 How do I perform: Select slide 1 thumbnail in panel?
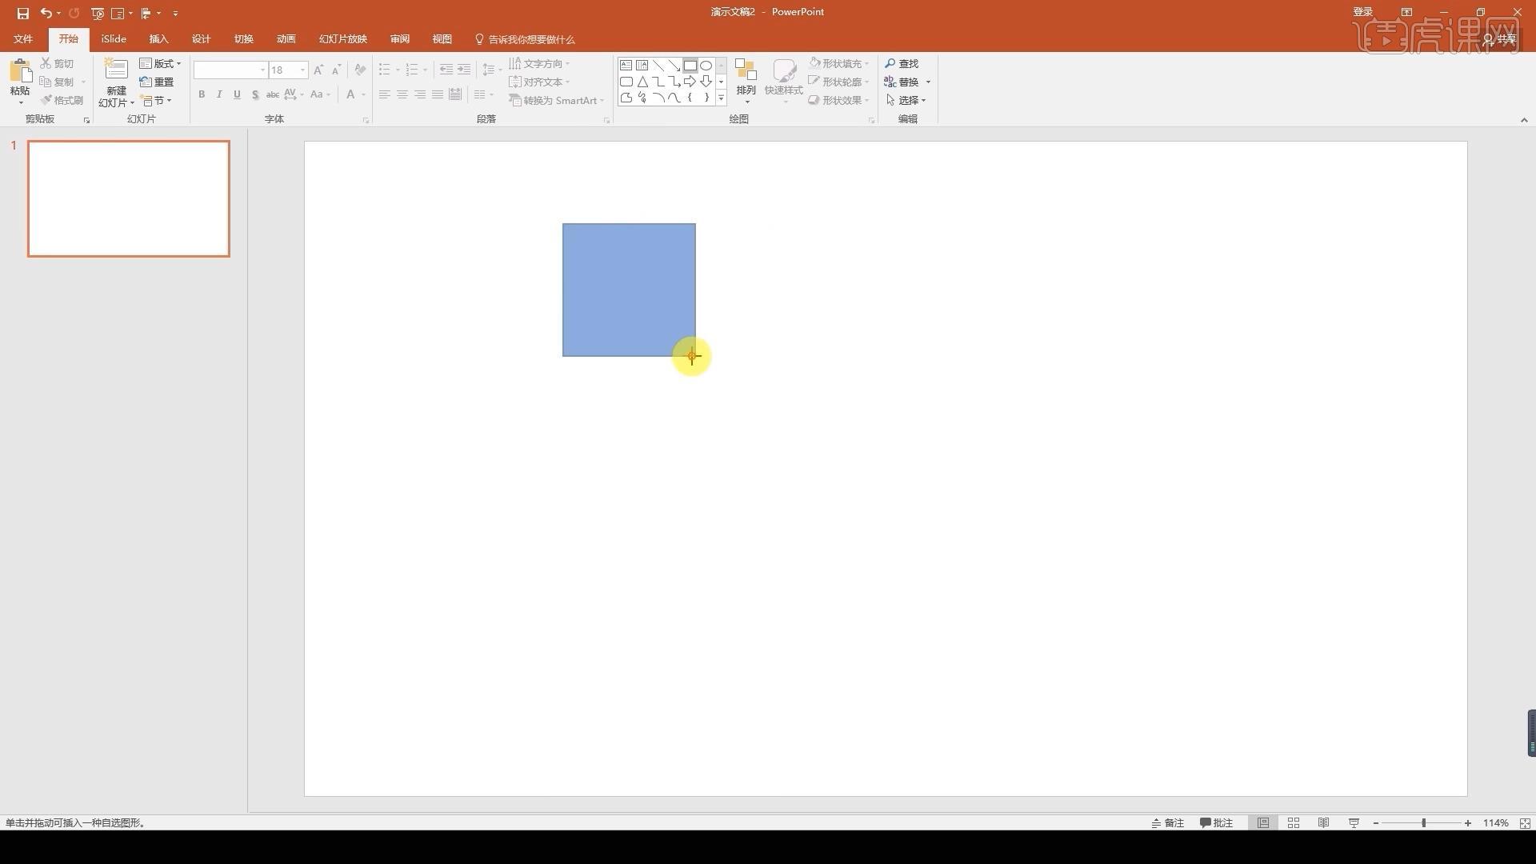pyautogui.click(x=129, y=198)
